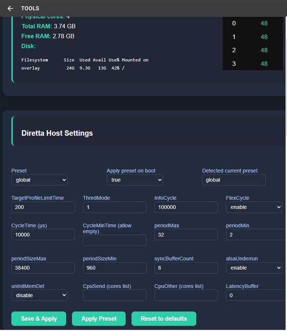Image resolution: width=287 pixels, height=331 pixels.
Task: Open the FlexCycle dropdown
Action: [x=254, y=207]
